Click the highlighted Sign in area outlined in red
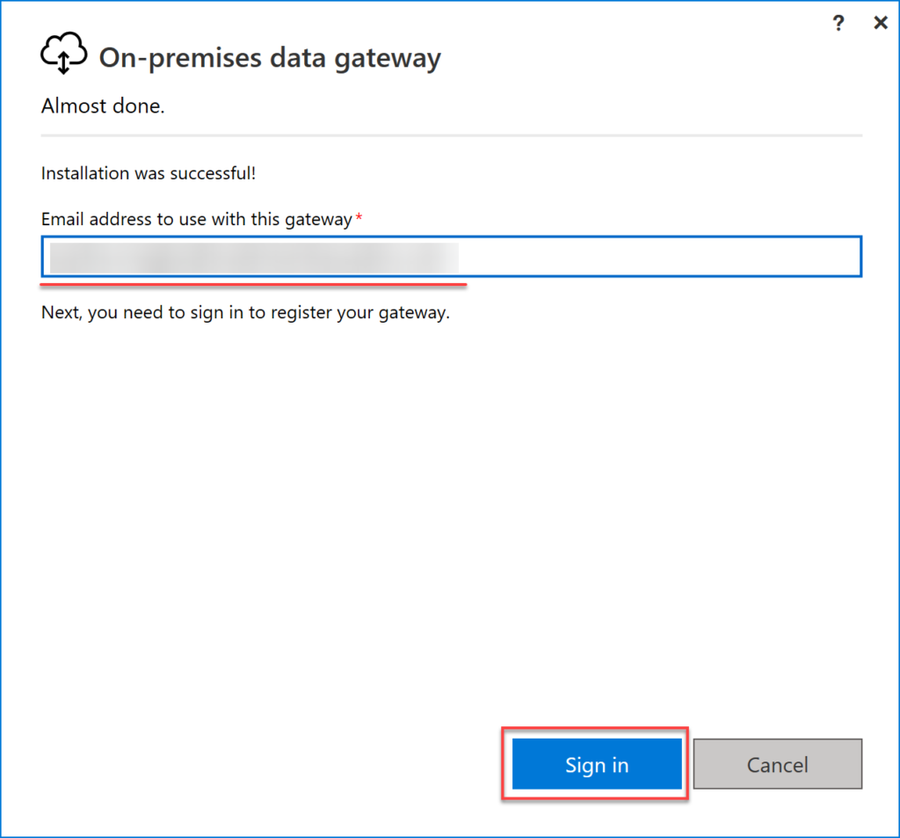Viewport: 900px width, 838px height. coord(596,764)
